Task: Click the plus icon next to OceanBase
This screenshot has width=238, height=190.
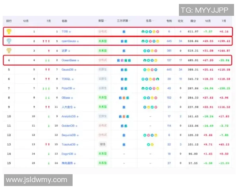Action: 78,60
